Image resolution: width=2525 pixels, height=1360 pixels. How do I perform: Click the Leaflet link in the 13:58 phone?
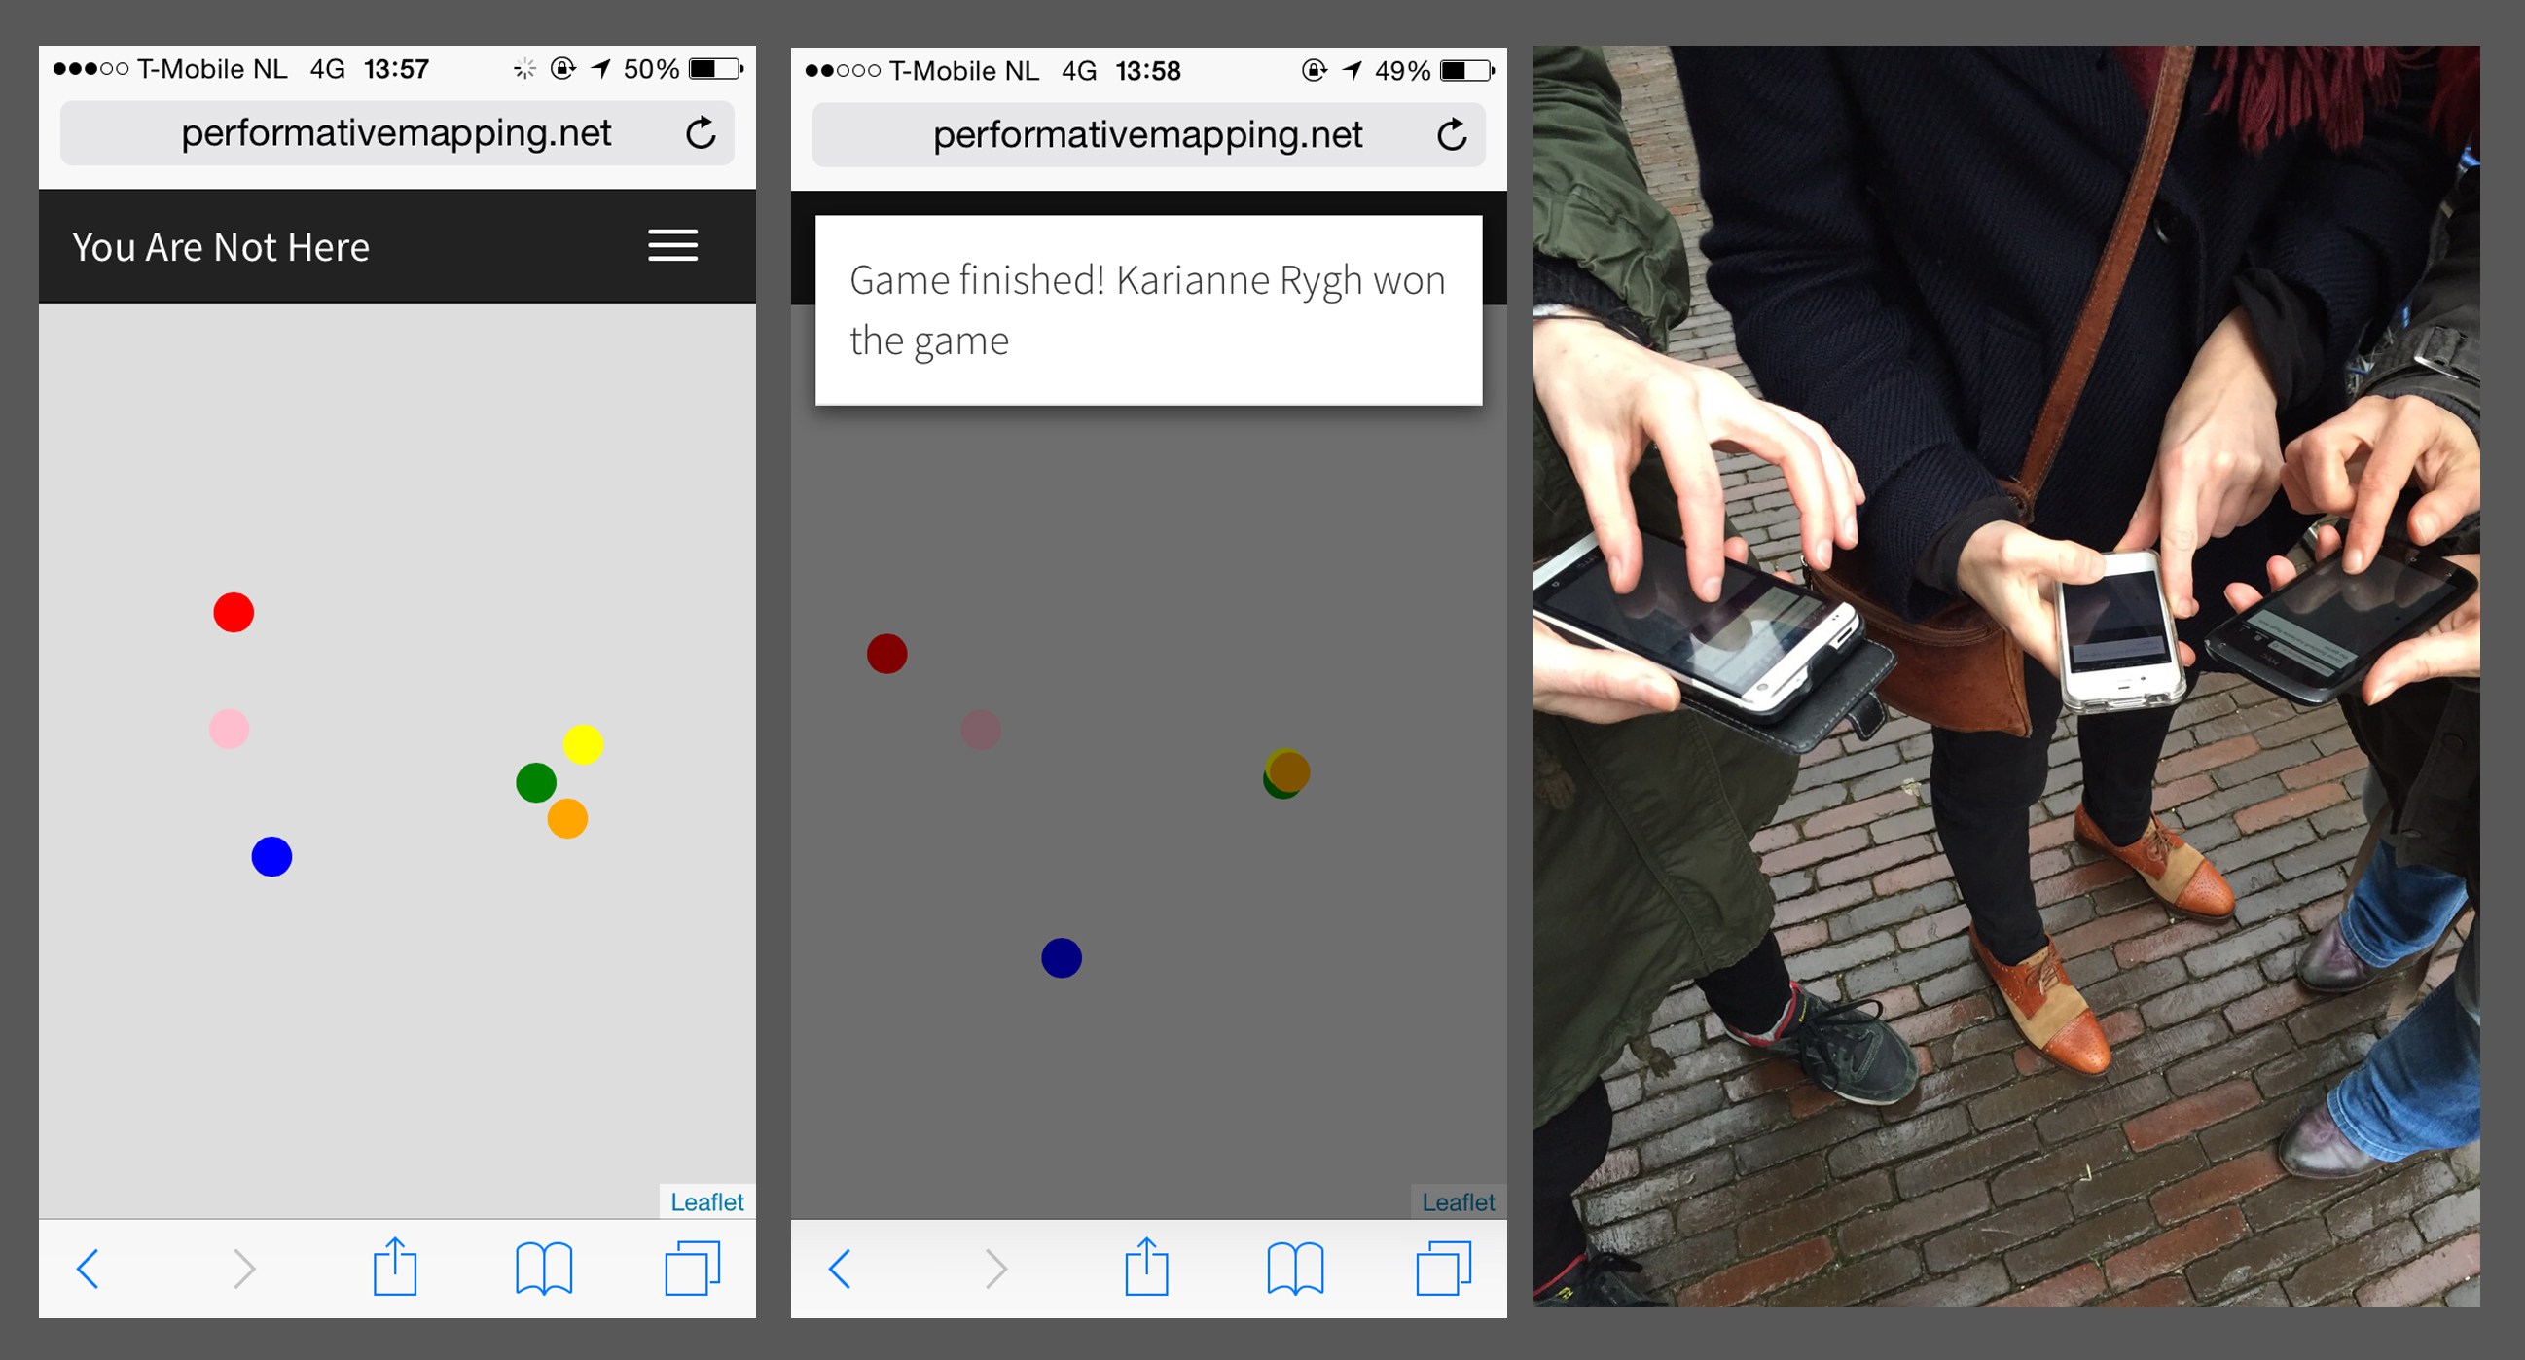1459,1202
